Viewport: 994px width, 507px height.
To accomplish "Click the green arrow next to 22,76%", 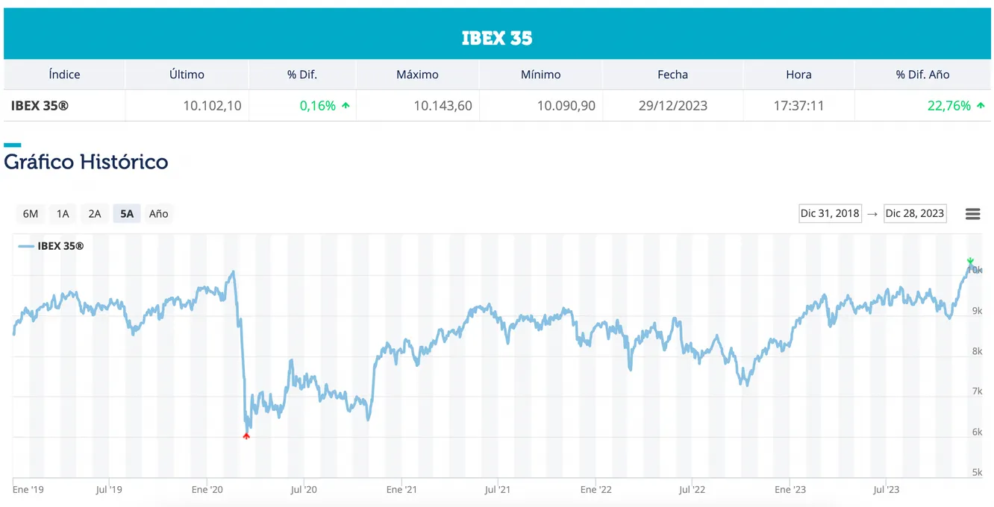I will [x=981, y=106].
